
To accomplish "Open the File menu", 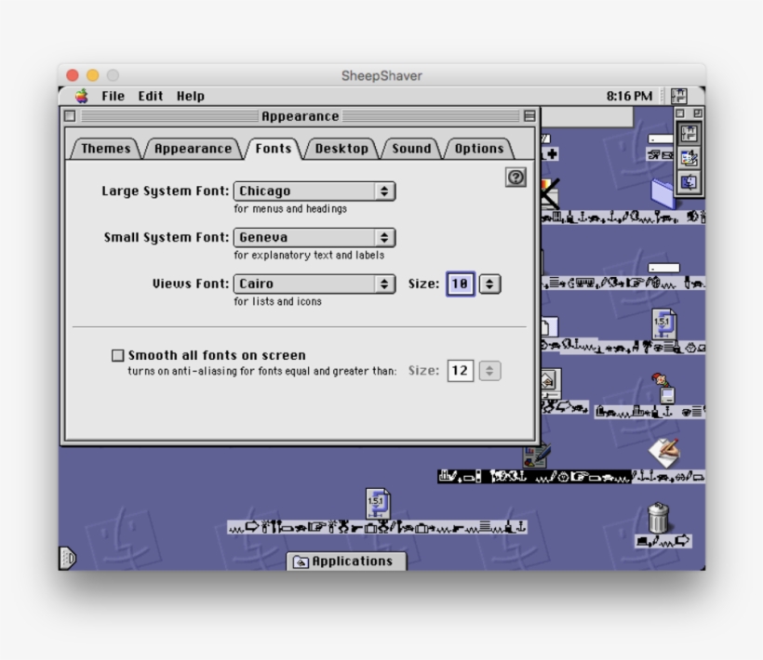I will [113, 97].
